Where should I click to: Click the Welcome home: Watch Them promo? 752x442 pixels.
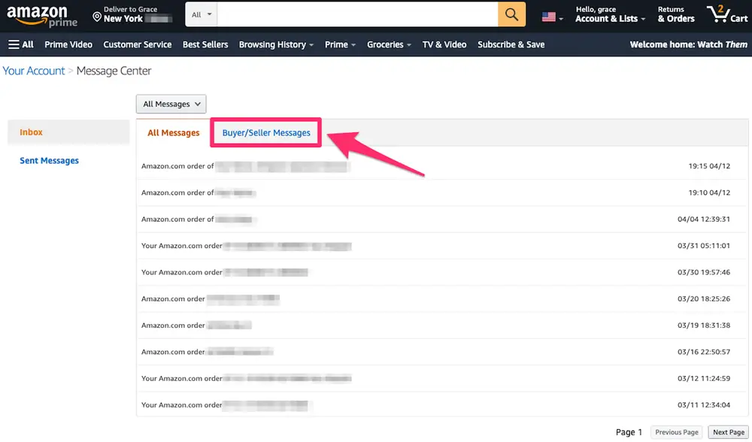[688, 44]
